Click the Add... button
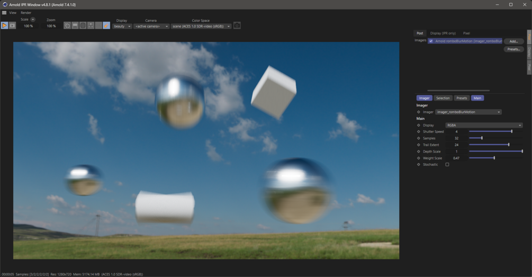 tap(513, 41)
